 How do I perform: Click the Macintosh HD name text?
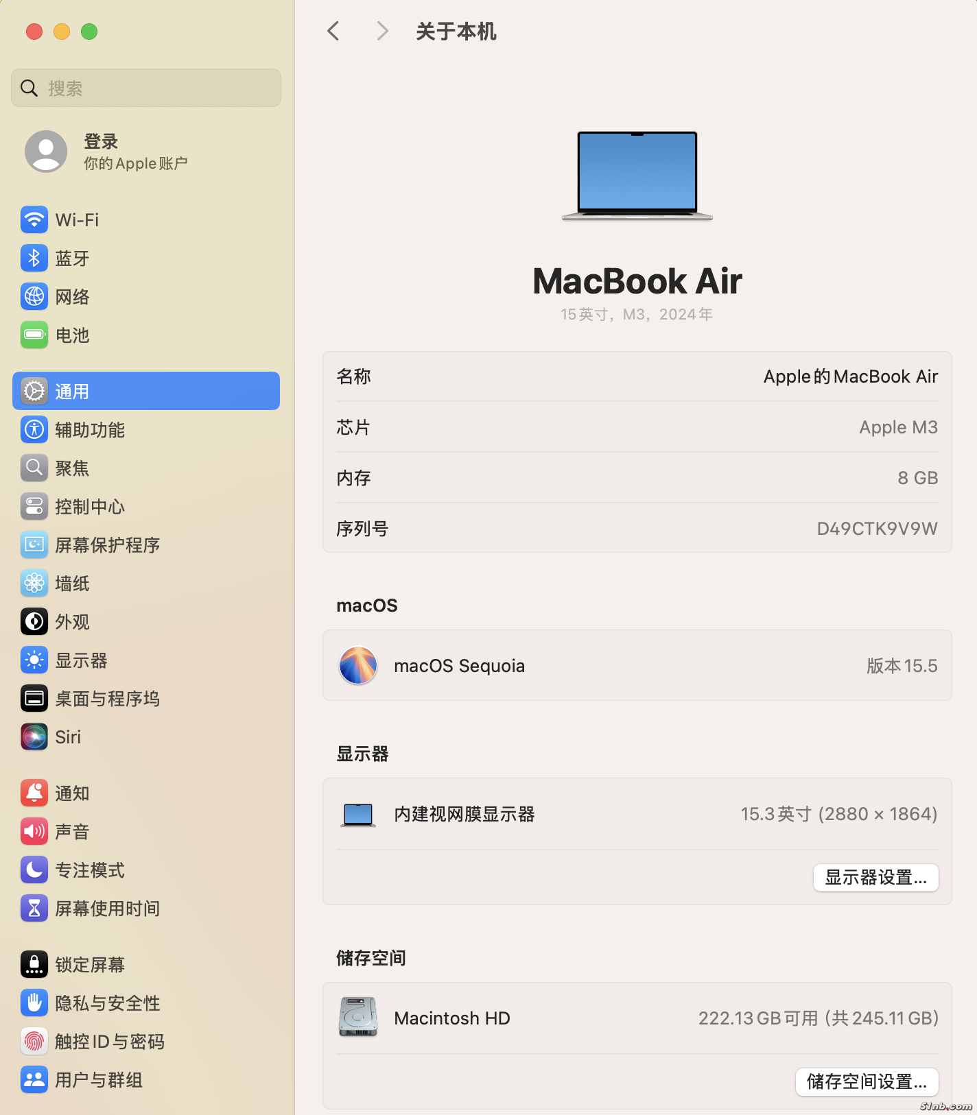(452, 1018)
